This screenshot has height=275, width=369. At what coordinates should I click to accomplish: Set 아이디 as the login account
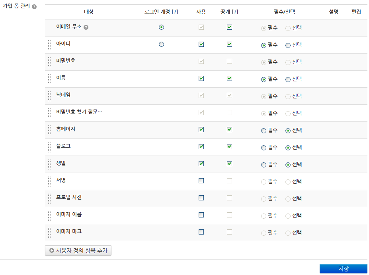click(161, 45)
